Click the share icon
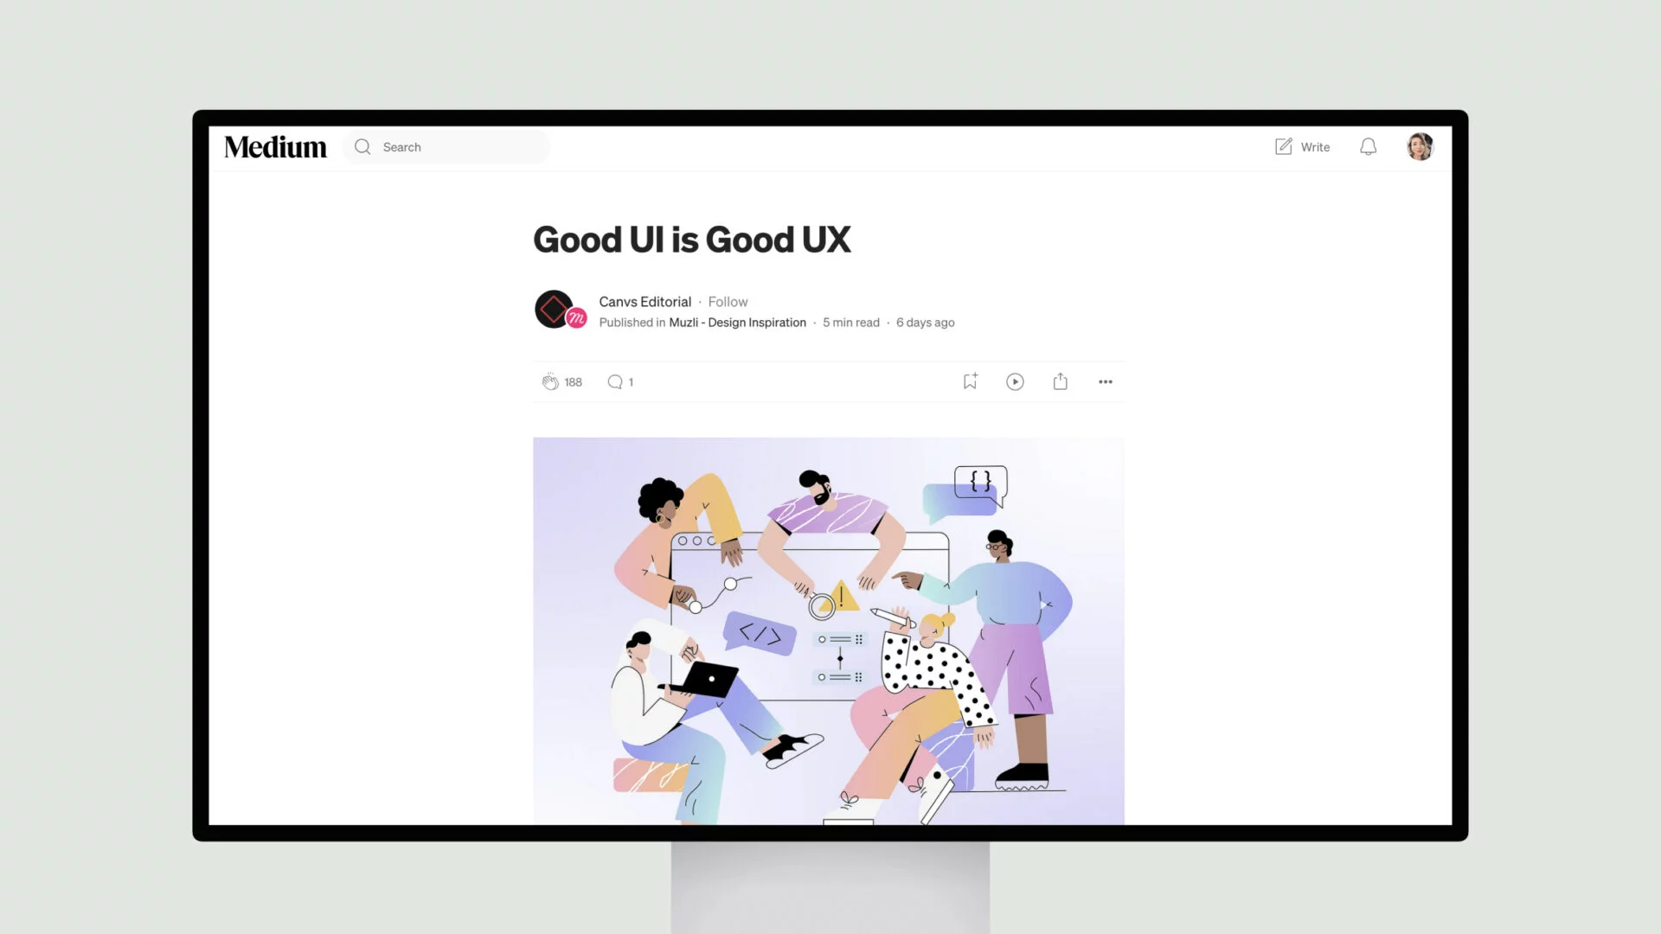Viewport: 1661px width, 934px height. coord(1060,382)
